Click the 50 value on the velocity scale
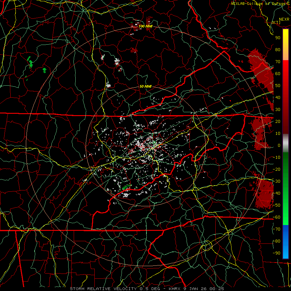 (278, 86)
